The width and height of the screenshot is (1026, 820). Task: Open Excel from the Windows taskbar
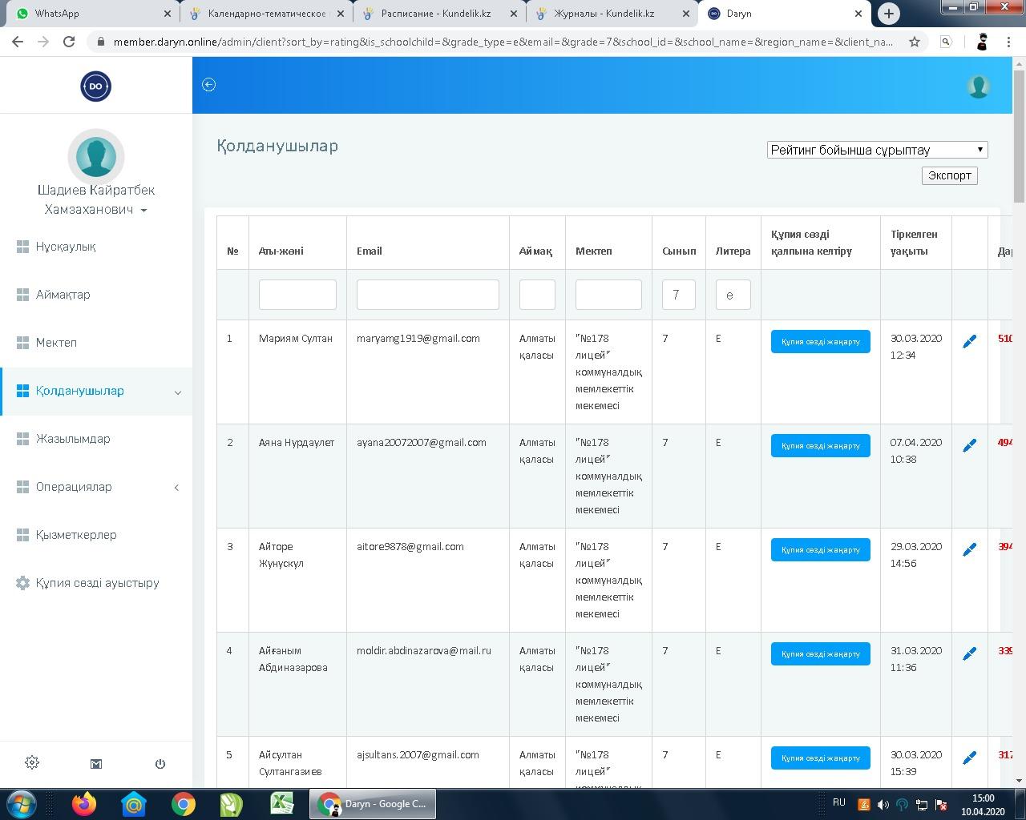tap(281, 803)
